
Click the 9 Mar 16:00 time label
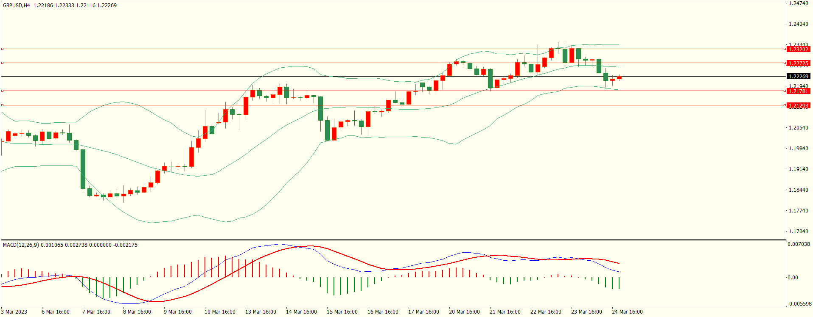[x=178, y=312]
